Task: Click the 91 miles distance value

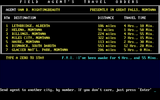Action: pos(106,30)
